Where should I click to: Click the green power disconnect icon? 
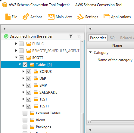[6, 36]
